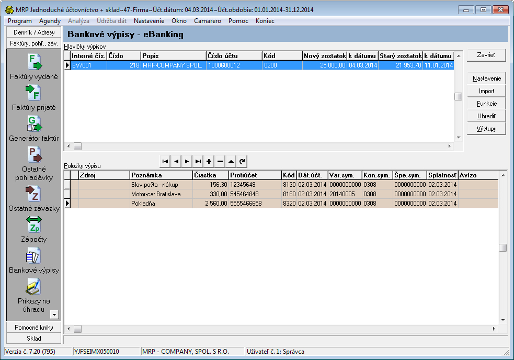Image resolution: width=514 pixels, height=360 pixels.
Task: Jump to first record in navigator
Action: 165,162
